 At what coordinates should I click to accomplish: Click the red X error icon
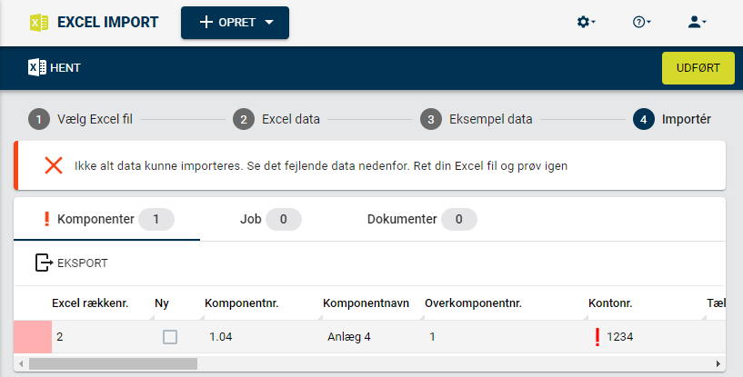point(54,165)
